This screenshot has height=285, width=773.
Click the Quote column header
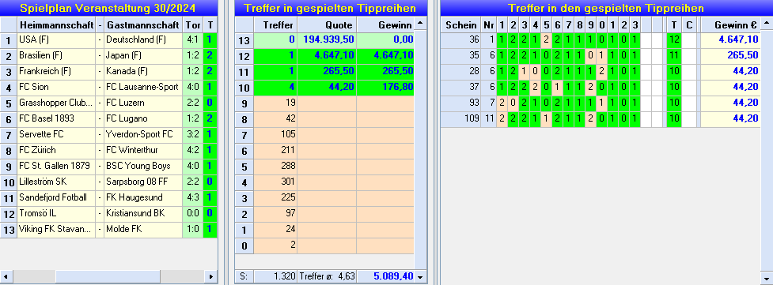(326, 24)
